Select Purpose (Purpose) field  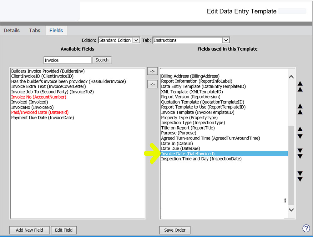[179, 133]
